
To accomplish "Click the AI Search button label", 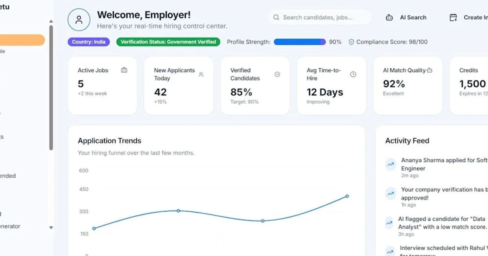I will (x=413, y=17).
